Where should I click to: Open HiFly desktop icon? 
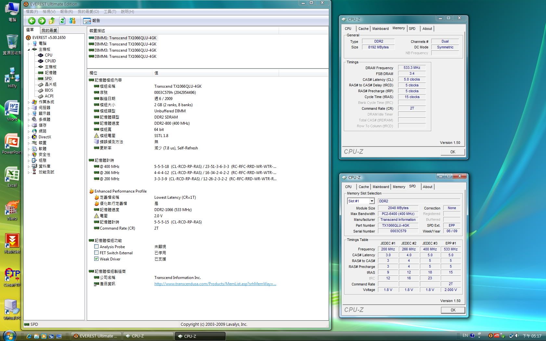(x=12, y=78)
